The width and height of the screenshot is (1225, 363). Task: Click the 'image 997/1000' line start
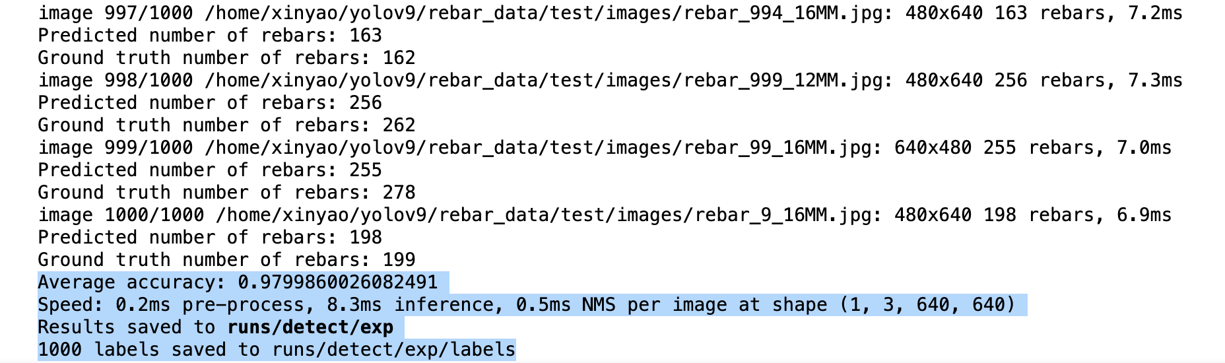pyautogui.click(x=116, y=13)
